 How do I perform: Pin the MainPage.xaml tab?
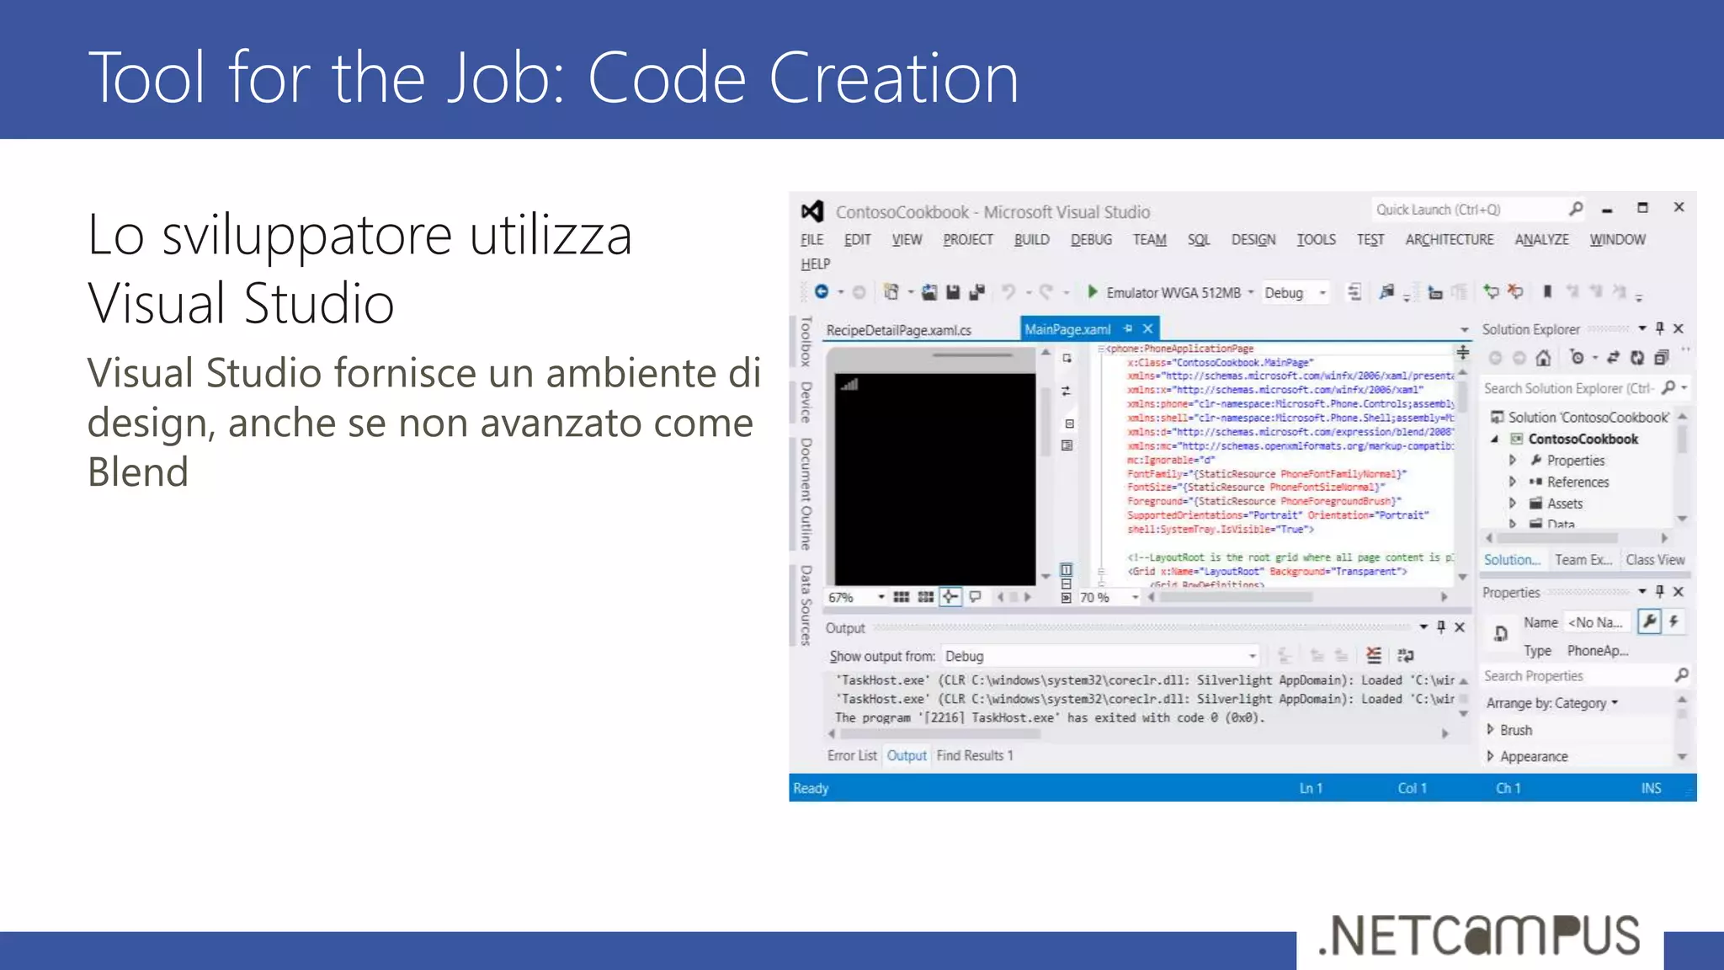pos(1128,328)
